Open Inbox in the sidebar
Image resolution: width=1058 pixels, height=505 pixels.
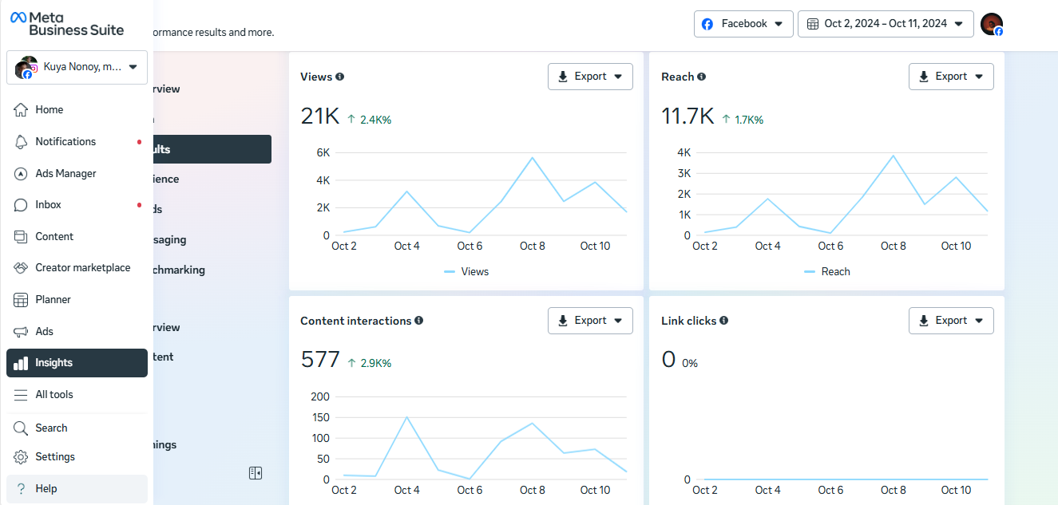(77, 205)
